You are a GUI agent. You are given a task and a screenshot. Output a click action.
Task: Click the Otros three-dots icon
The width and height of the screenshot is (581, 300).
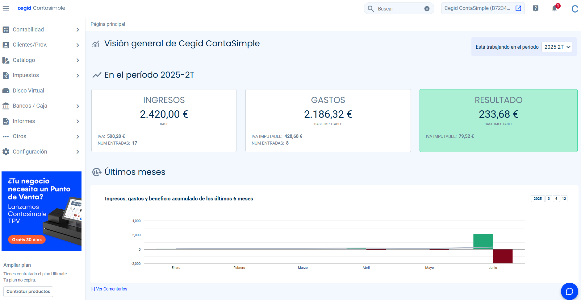pyautogui.click(x=6, y=137)
